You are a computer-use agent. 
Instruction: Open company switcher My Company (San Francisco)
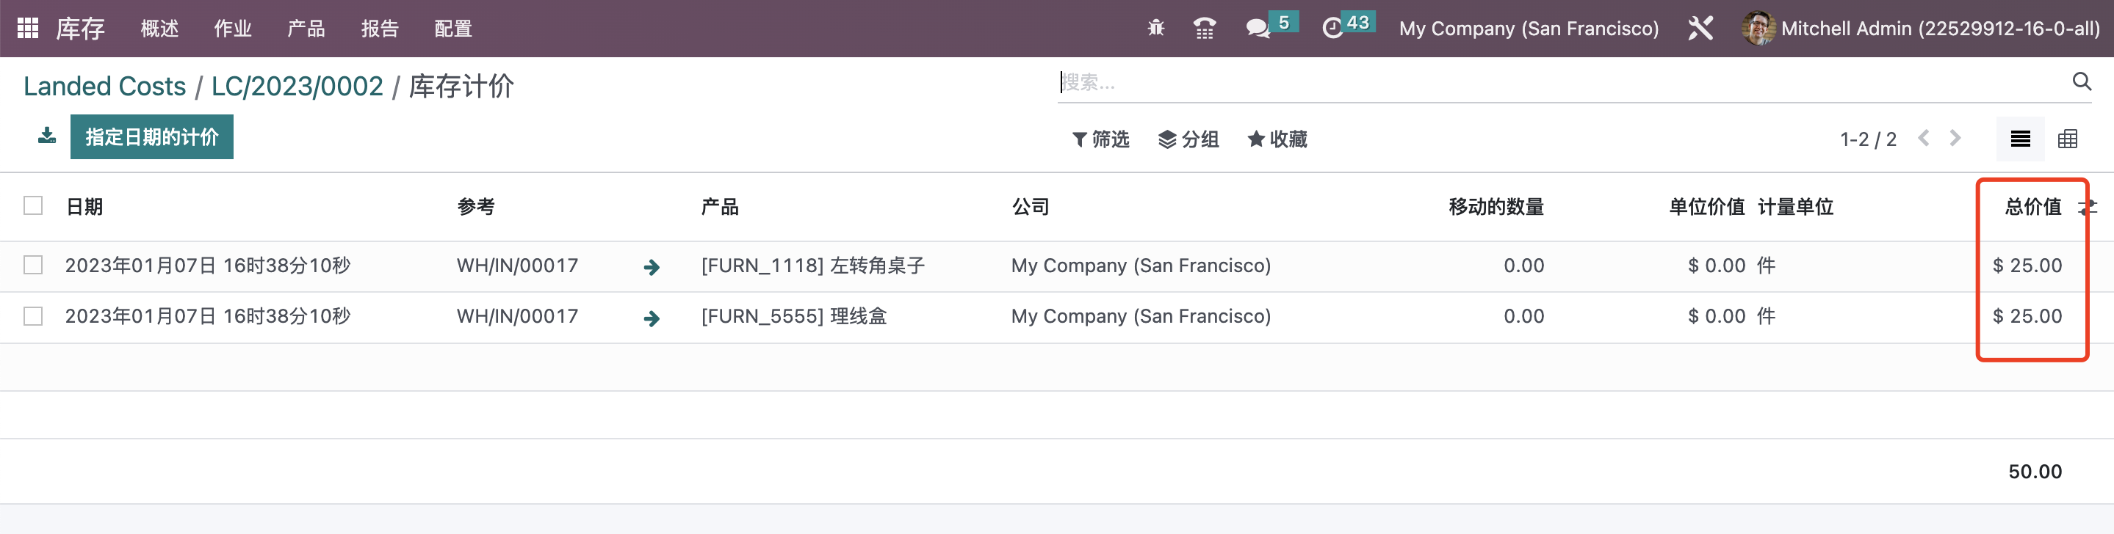click(x=1528, y=29)
